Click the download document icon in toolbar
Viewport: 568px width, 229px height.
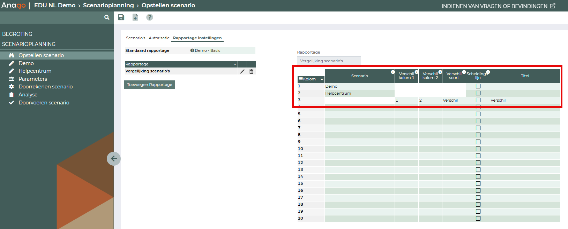point(135,17)
